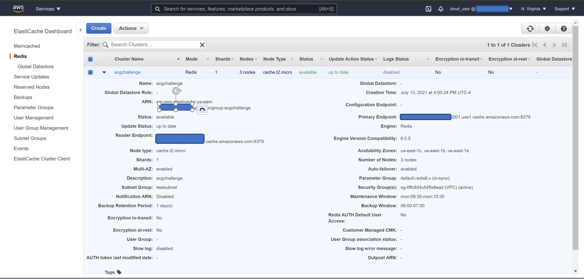The height and width of the screenshot is (279, 584).
Task: Click the Creation Time value July 13, 2021
Action: (436, 93)
